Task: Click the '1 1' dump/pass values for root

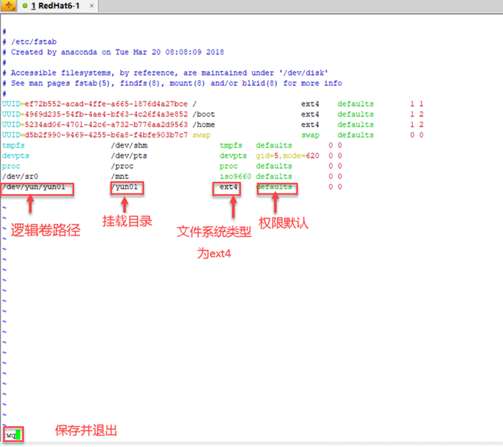Action: coord(417,104)
